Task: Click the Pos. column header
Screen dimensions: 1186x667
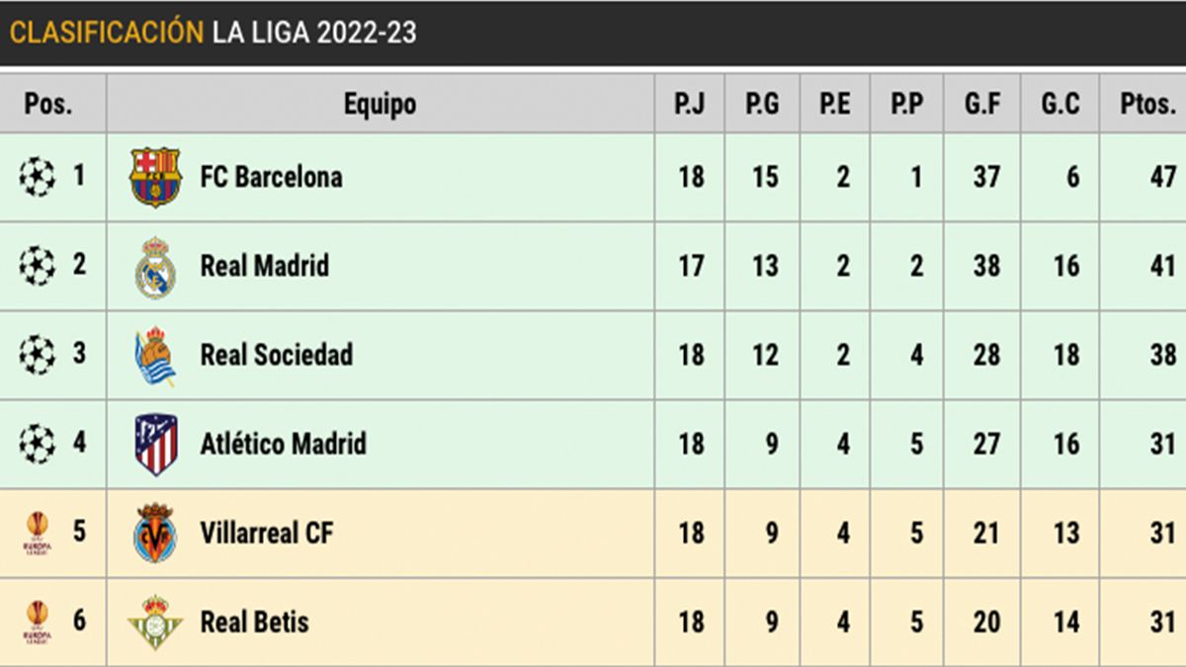Action: click(48, 104)
